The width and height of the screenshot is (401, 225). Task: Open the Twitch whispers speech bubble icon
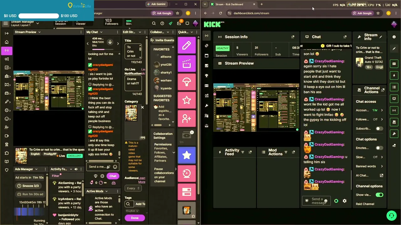tap(187, 23)
